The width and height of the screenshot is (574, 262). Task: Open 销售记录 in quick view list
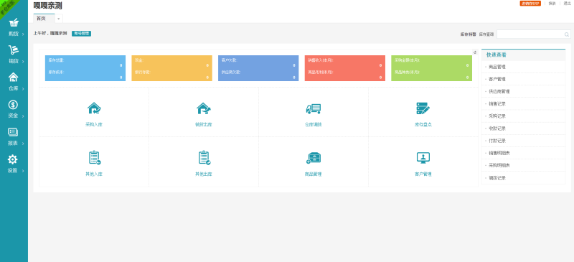pyautogui.click(x=524, y=103)
